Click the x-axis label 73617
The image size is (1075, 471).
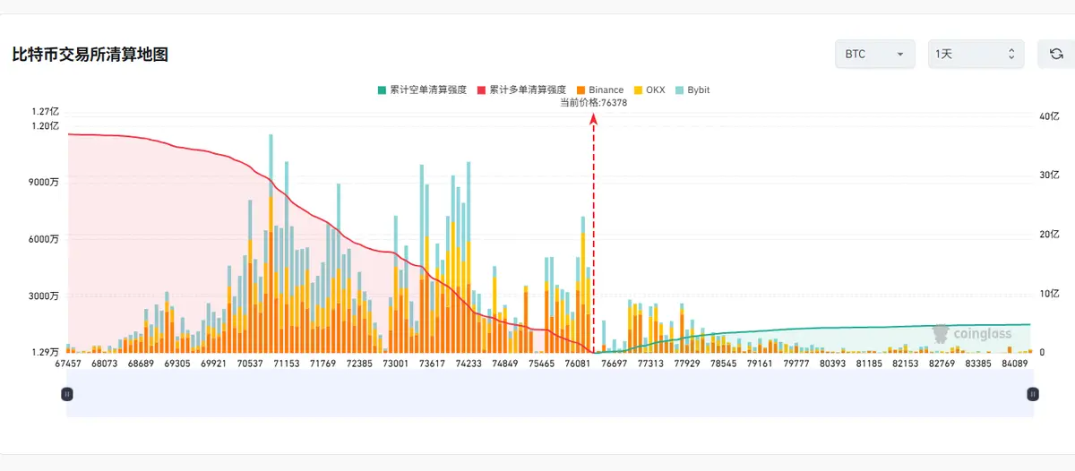tap(432, 364)
